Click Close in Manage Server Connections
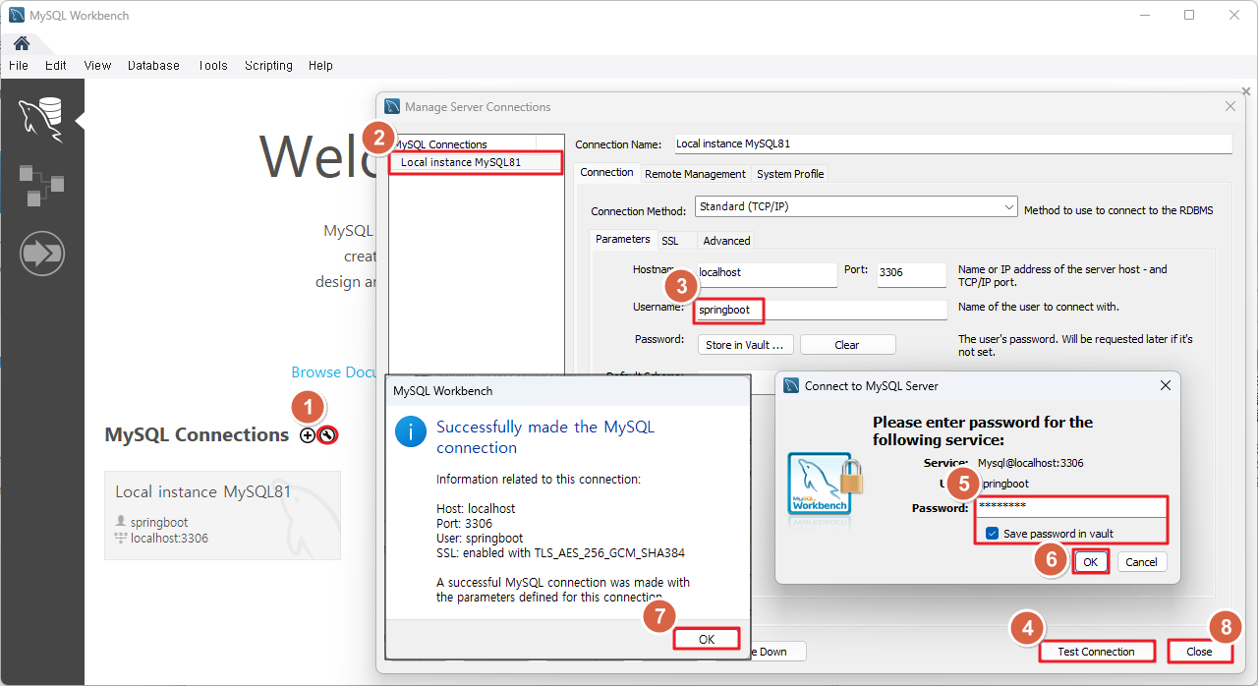1258x686 pixels. pyautogui.click(x=1199, y=652)
